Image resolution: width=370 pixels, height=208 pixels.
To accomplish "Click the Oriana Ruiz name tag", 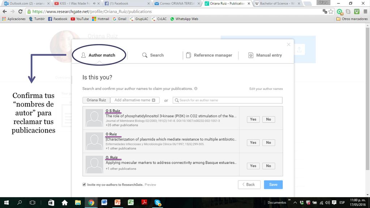I will pos(96,100).
